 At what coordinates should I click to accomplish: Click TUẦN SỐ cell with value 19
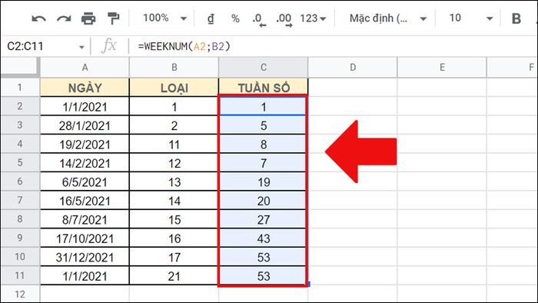tap(263, 181)
